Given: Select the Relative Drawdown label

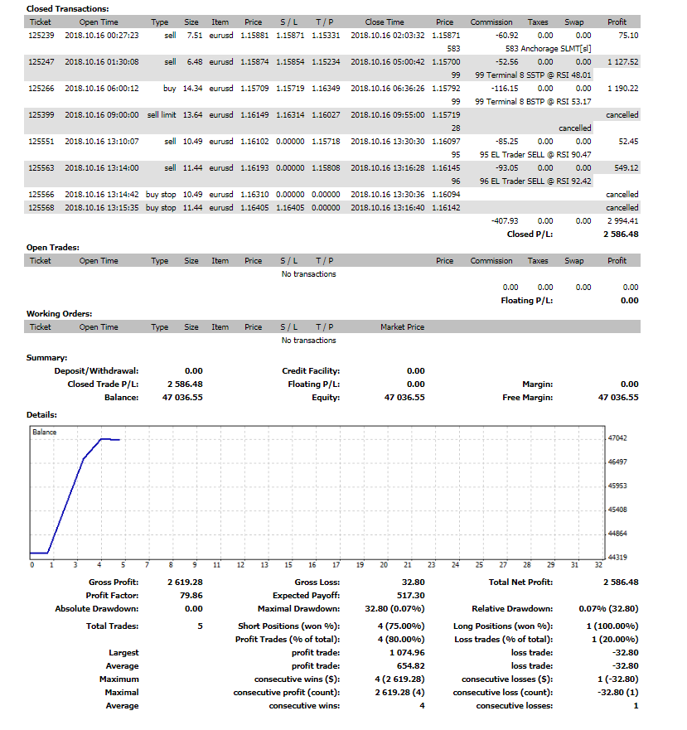Looking at the screenshot, I should coord(512,608).
